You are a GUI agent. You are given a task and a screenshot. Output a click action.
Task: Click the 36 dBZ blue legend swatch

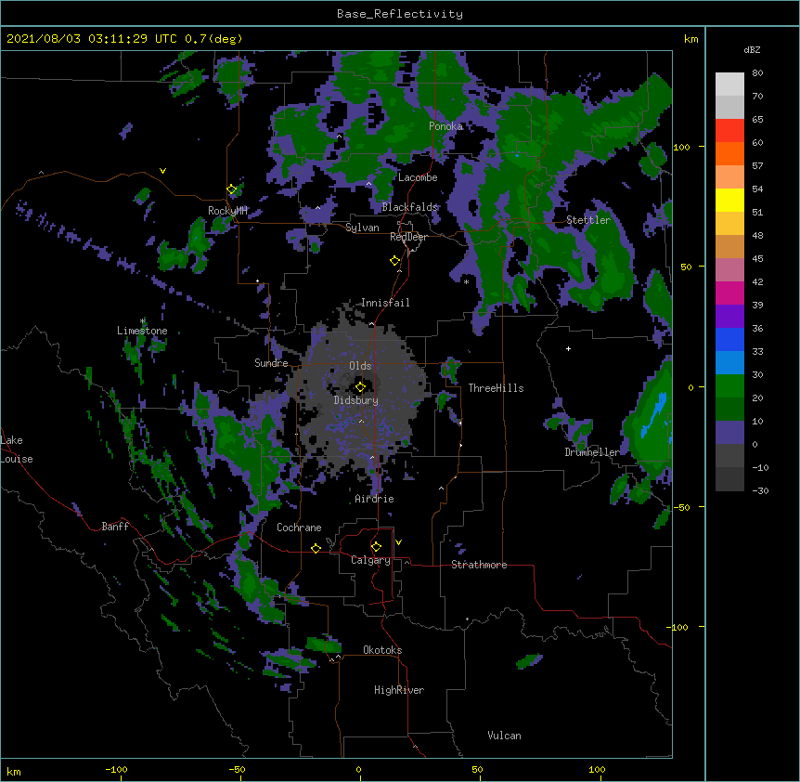click(x=729, y=339)
